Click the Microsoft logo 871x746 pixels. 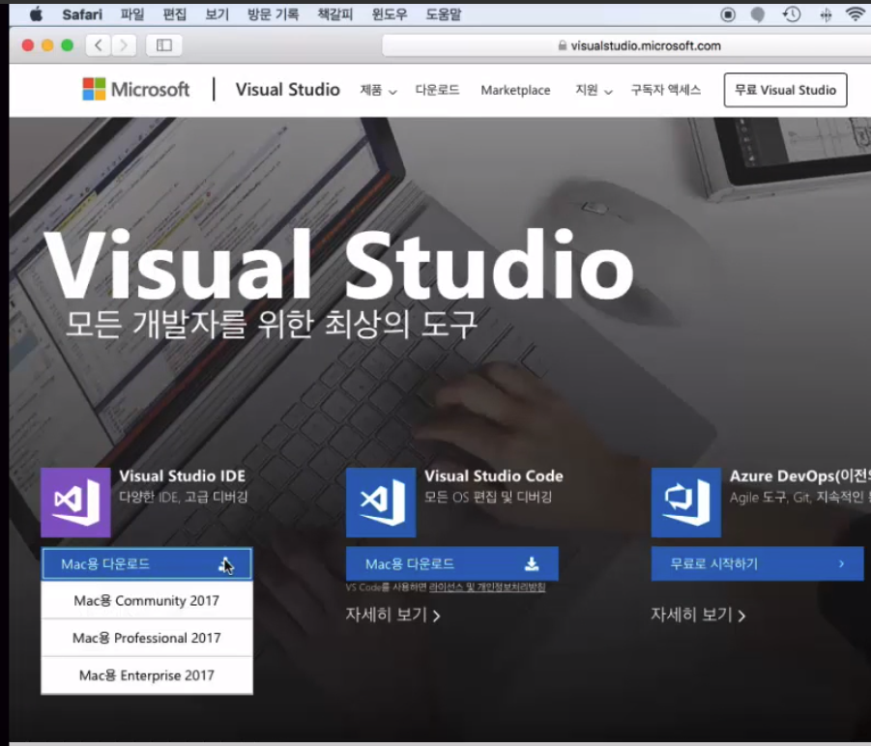click(136, 89)
